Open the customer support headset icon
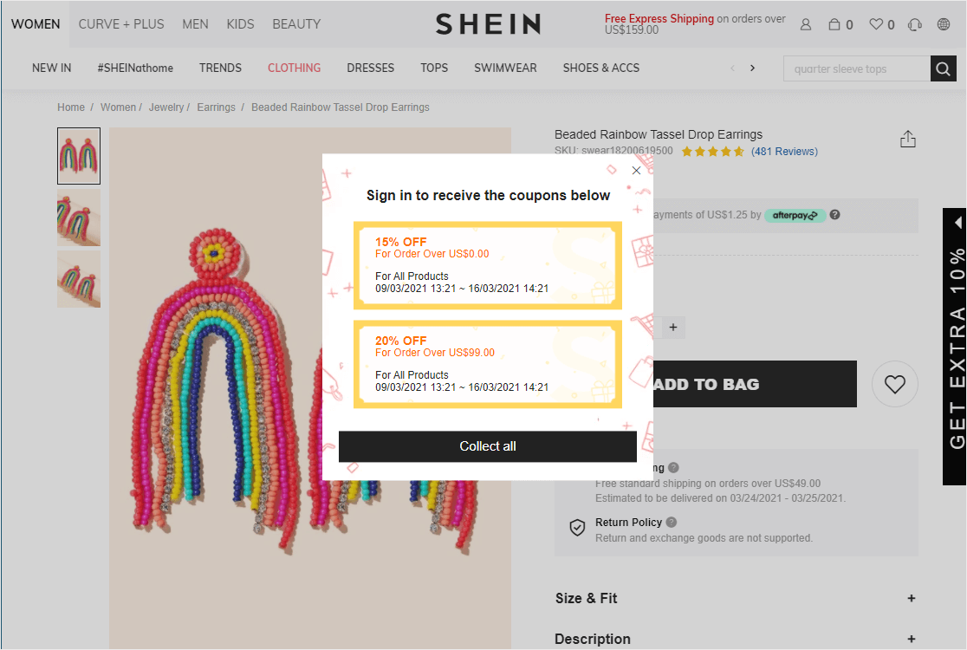The width and height of the screenshot is (967, 650). [x=915, y=24]
